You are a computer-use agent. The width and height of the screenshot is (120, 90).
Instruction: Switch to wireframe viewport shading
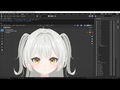point(86,25)
